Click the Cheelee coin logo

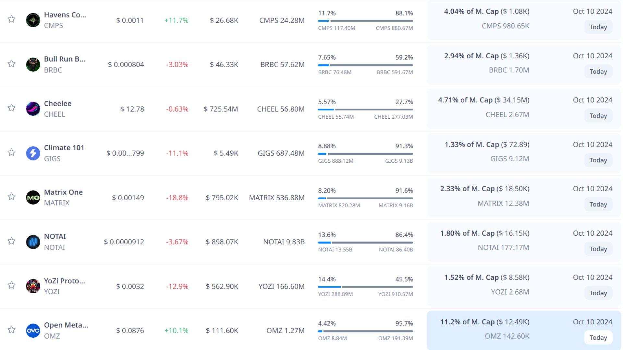pos(33,109)
